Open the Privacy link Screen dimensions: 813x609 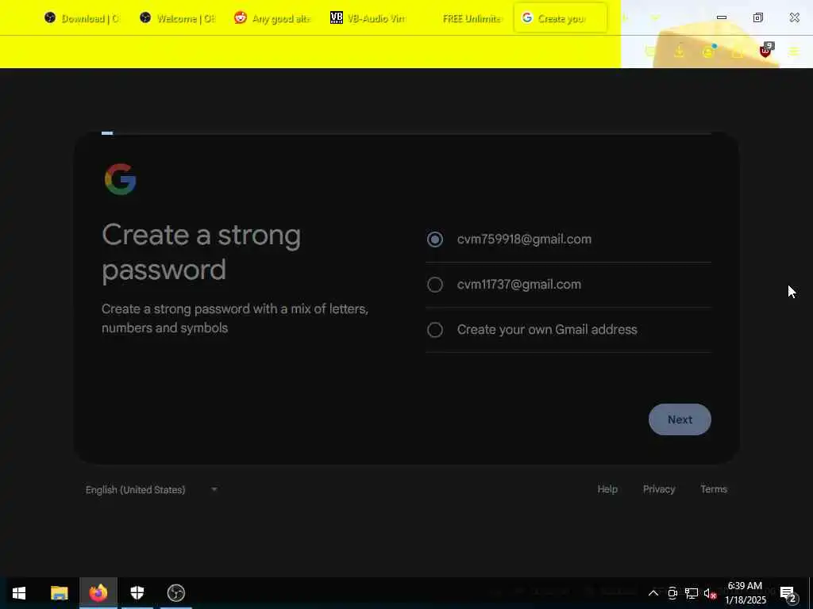[659, 489]
